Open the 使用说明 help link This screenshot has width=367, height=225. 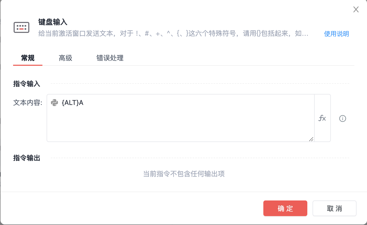coord(336,34)
